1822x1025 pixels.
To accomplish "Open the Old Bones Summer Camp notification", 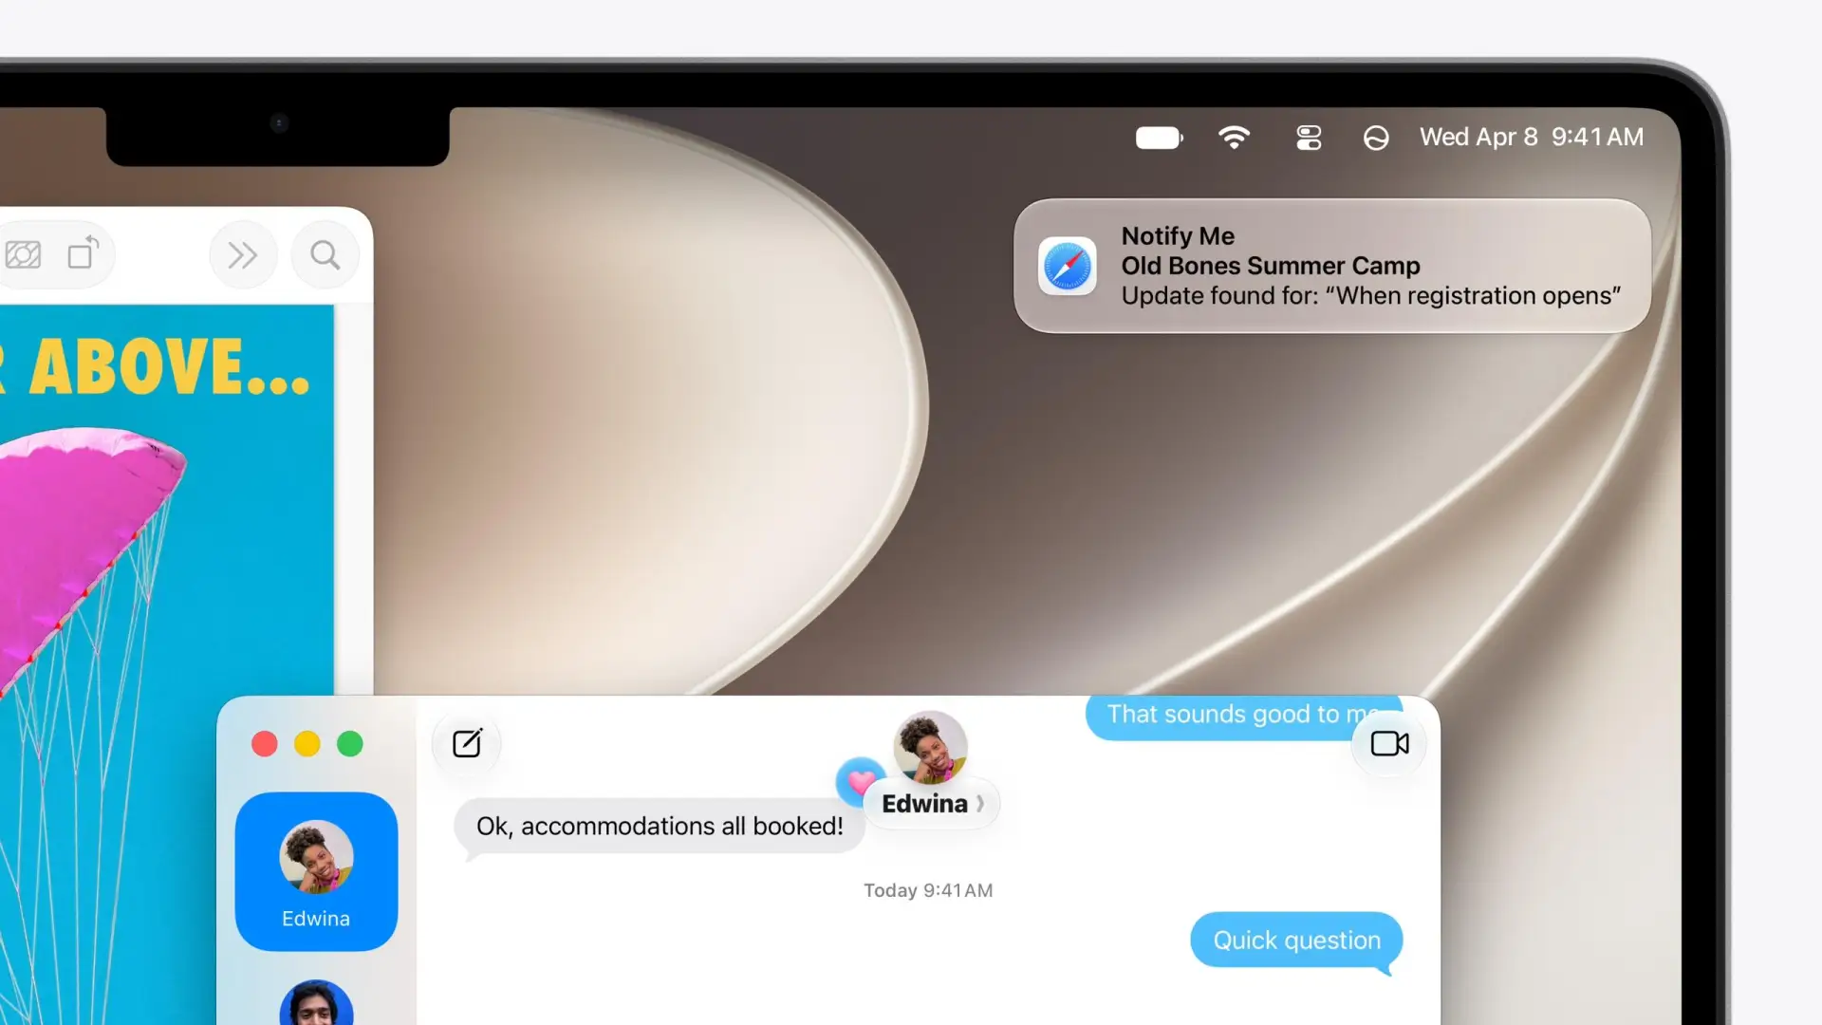I will (1332, 266).
